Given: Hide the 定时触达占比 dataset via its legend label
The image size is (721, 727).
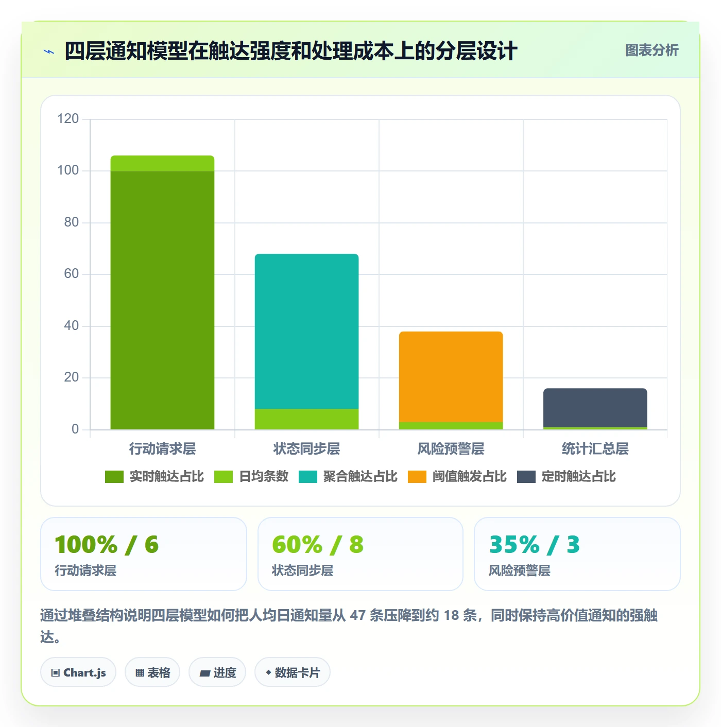Looking at the screenshot, I should 578,477.
